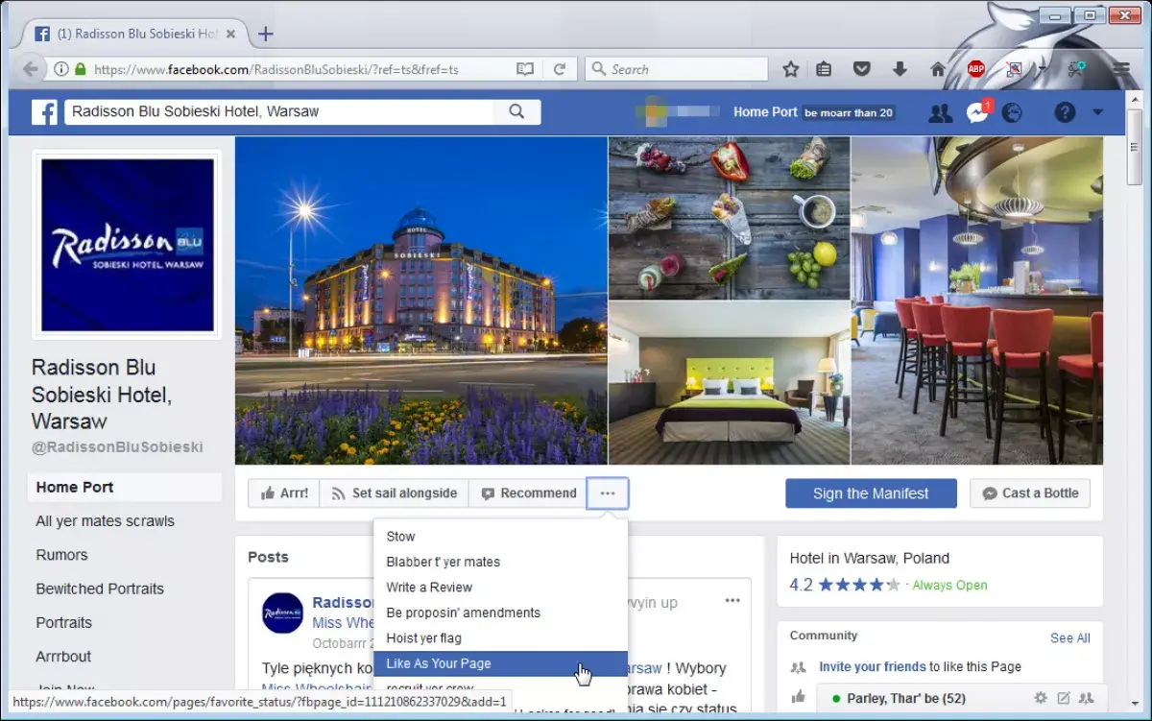Choose Stow from the dropdown menu
The width and height of the screenshot is (1152, 721).
500,537
